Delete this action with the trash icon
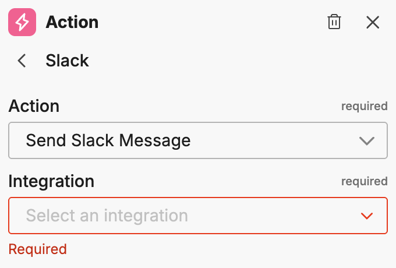396x268 pixels. point(334,23)
